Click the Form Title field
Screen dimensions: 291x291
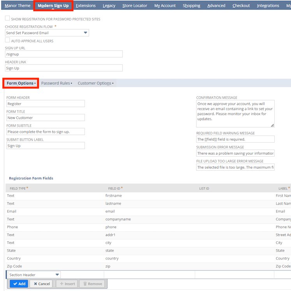[46, 118]
